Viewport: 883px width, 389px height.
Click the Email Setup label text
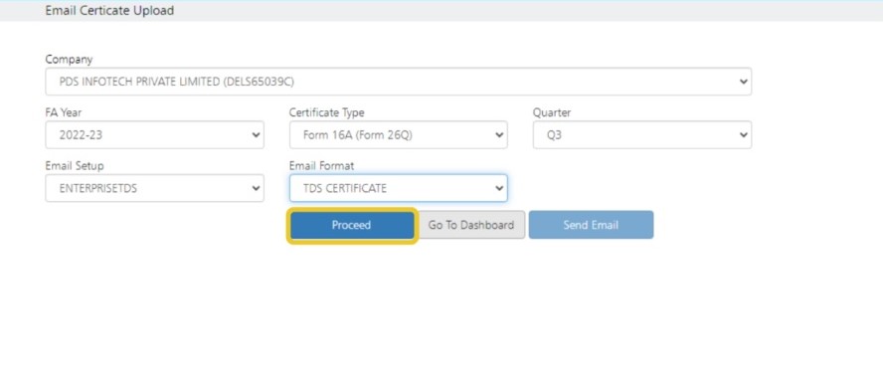coord(75,166)
